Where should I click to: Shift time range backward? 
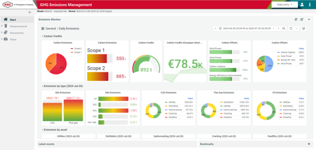tap(215, 28)
